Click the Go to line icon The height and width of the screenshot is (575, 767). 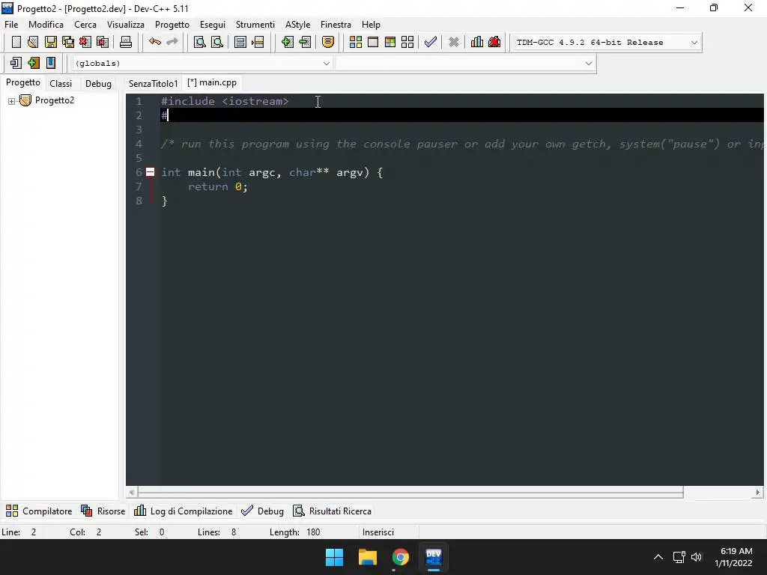tap(258, 42)
